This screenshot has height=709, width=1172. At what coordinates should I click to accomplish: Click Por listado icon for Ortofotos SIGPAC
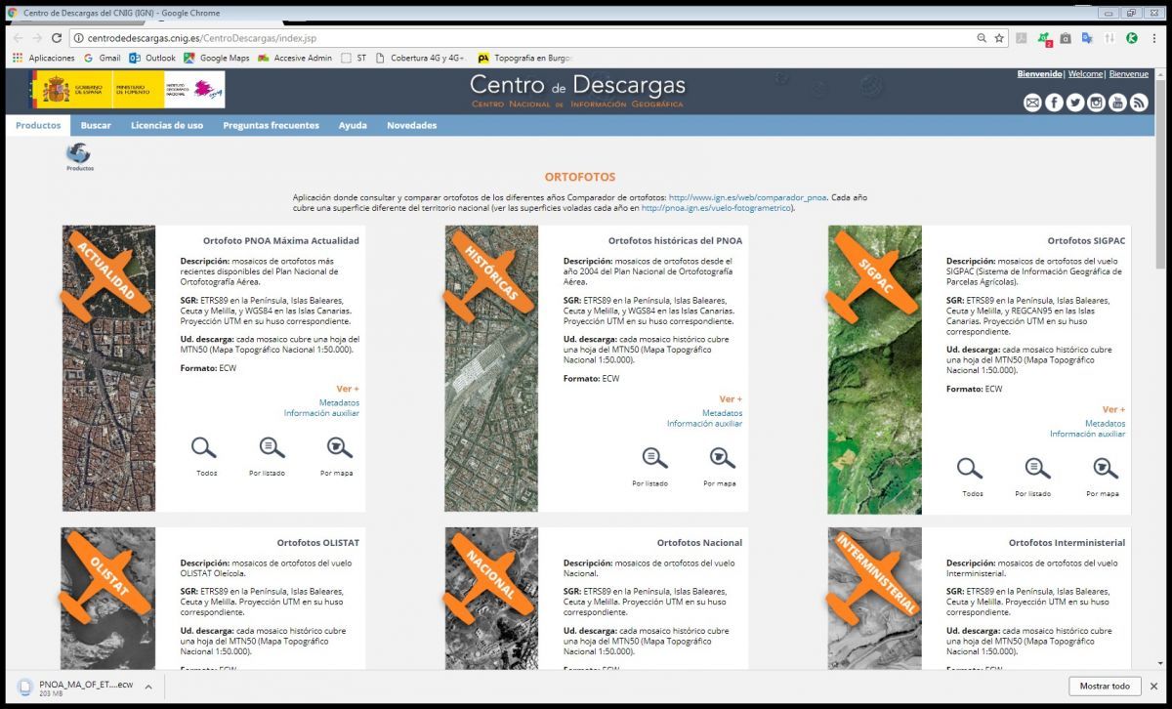(1038, 469)
